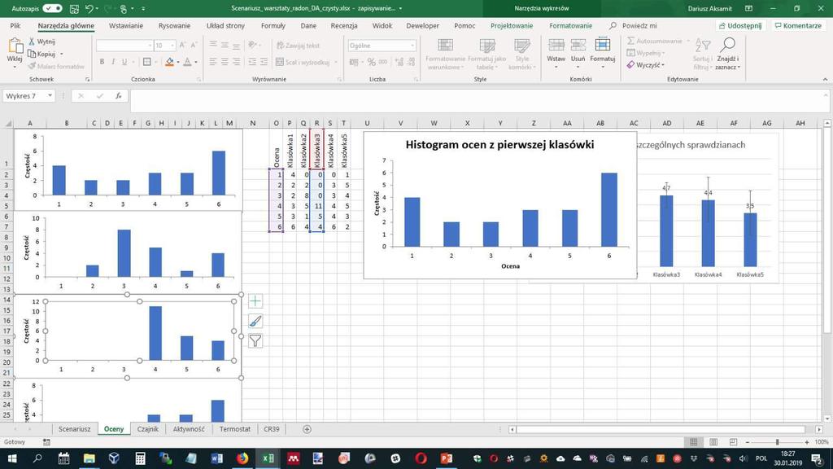The height and width of the screenshot is (469, 833).
Task: Collapse the ribbon with the chevron
Action: [x=825, y=79]
